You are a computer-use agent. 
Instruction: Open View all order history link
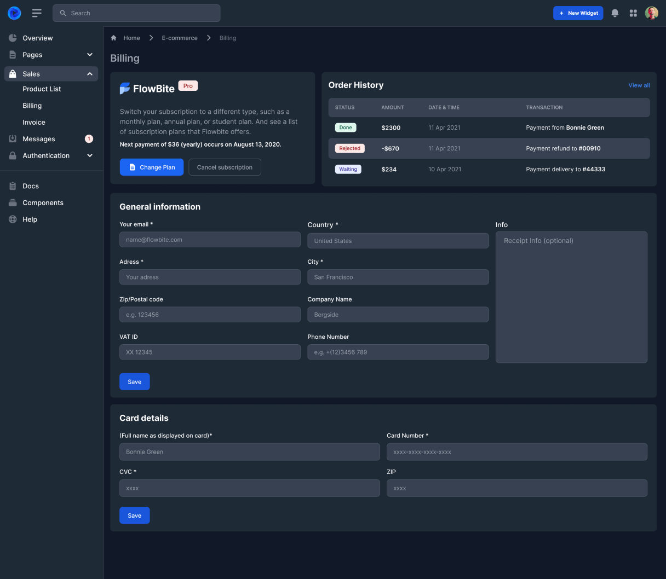639,85
